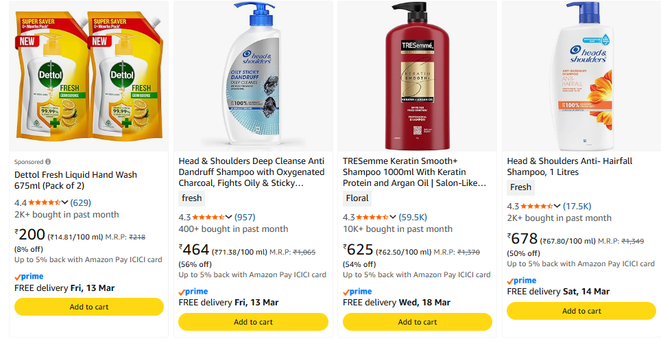Open Head & Shoulders Anti-Hairfall image
This screenshot has height=339, width=661.
581,75
